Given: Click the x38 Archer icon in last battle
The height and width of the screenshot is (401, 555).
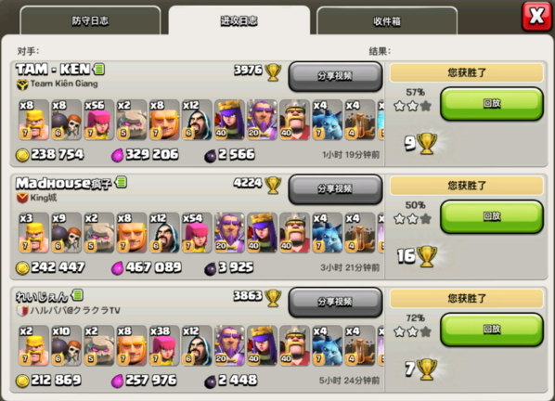Looking at the screenshot, I should tap(164, 345).
